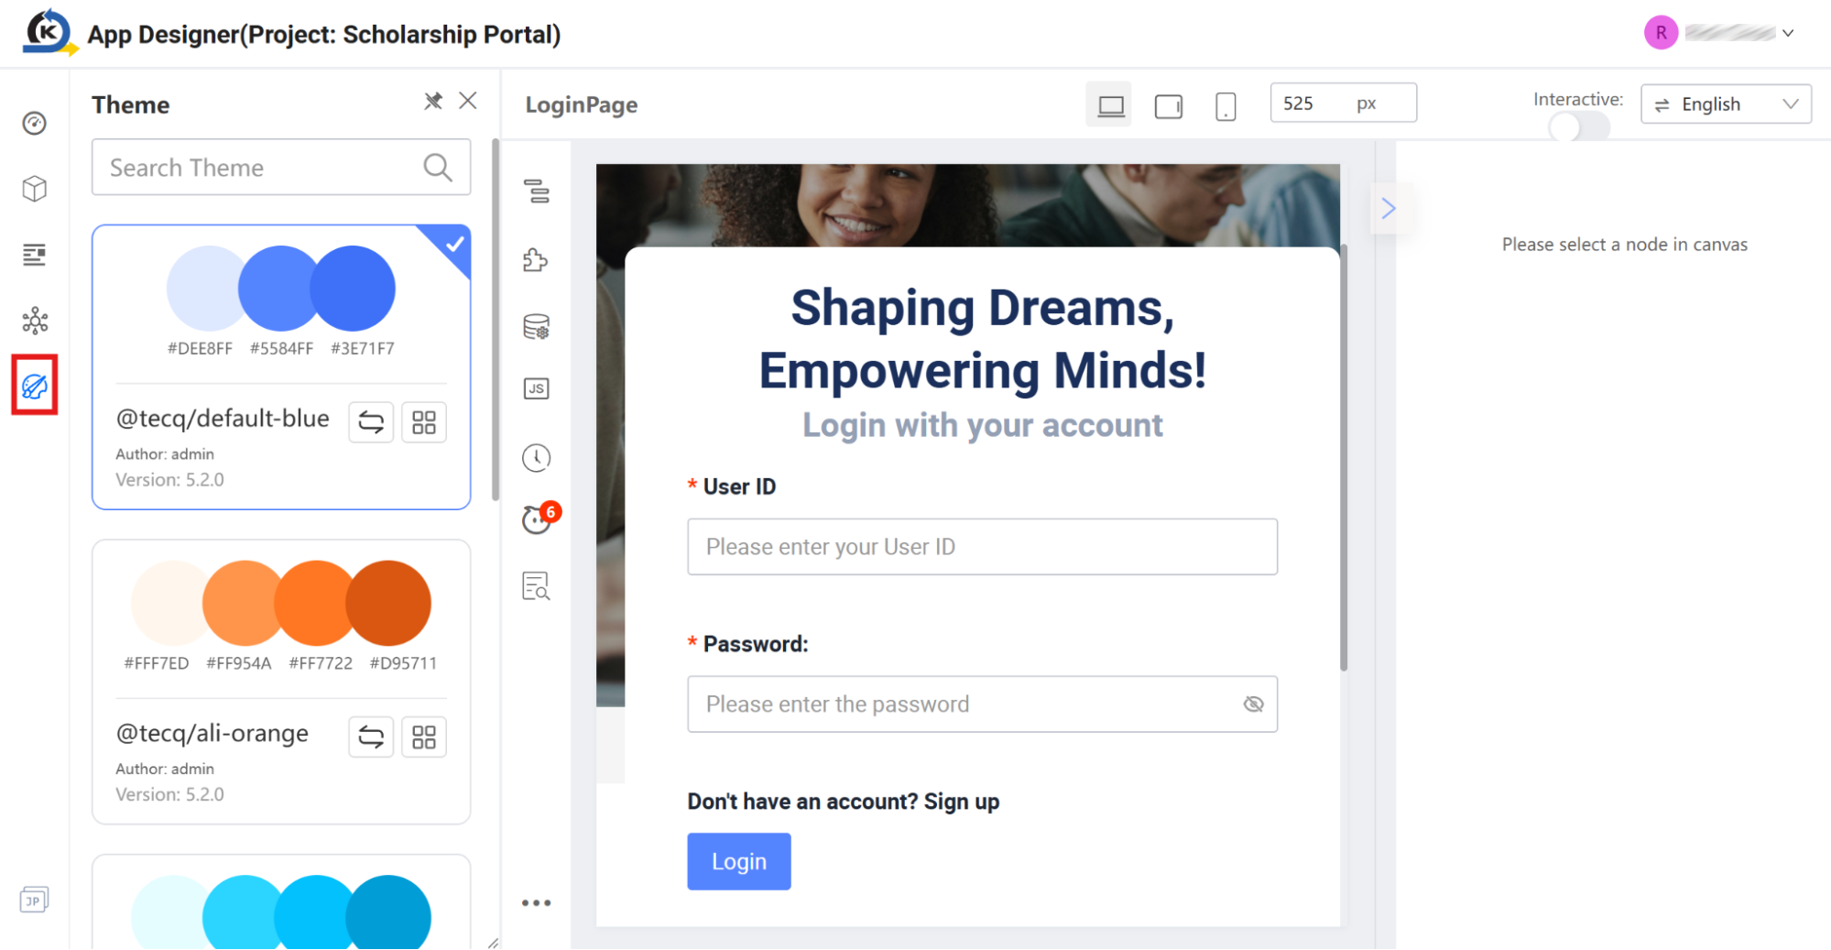Viewport: 1831px width, 950px height.
Task: Open the history clock icon
Action: pos(537,457)
